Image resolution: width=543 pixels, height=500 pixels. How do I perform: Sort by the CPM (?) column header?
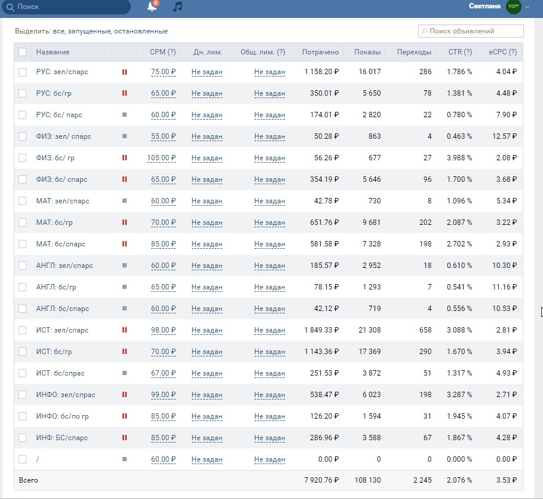(162, 52)
